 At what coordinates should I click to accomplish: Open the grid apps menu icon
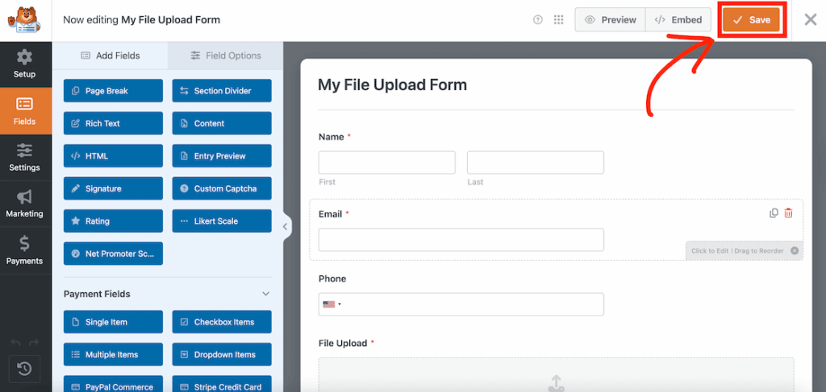[559, 20]
